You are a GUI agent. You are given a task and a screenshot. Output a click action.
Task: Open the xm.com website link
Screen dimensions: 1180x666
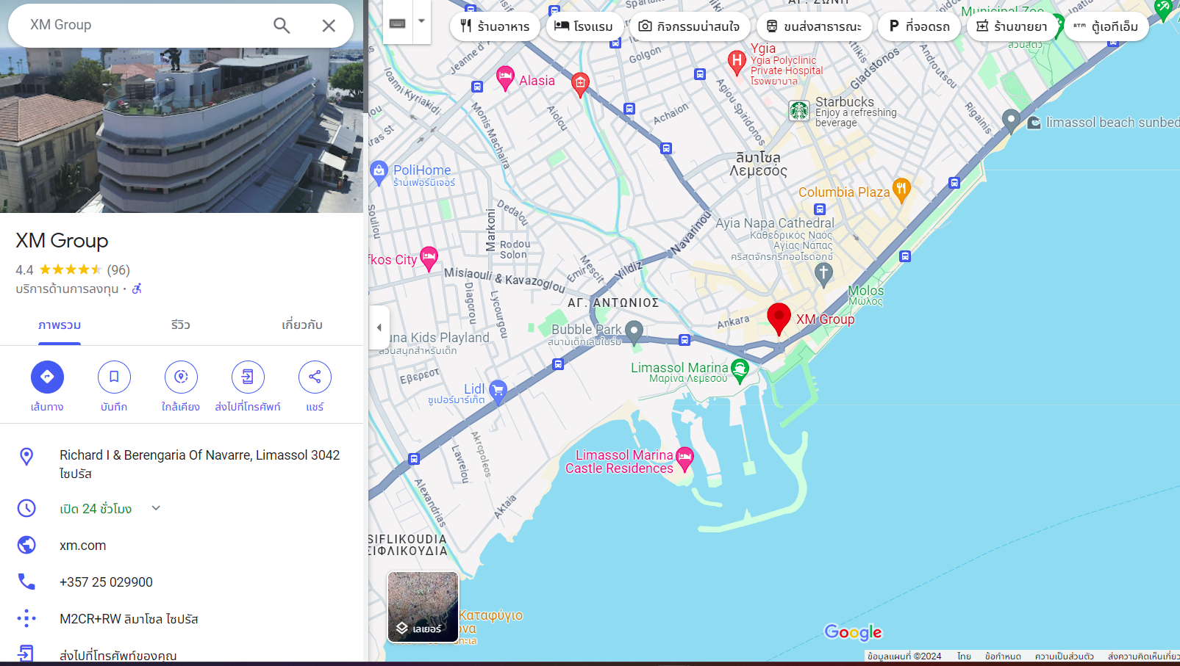coord(82,546)
